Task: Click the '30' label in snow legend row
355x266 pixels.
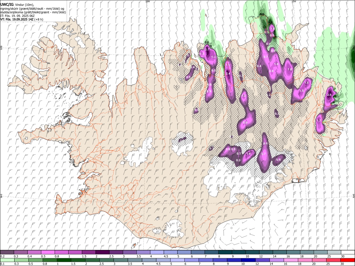Action: click(343, 256)
